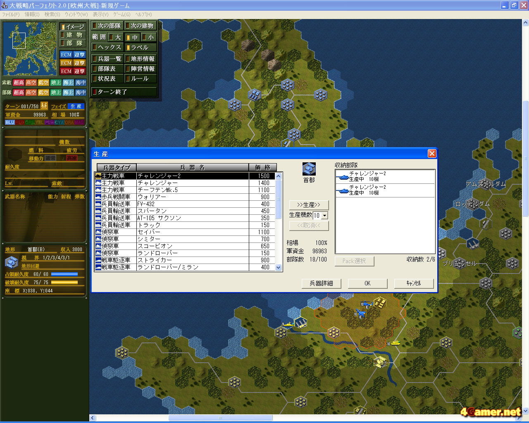Click the BLU faction color swatch

10,122
